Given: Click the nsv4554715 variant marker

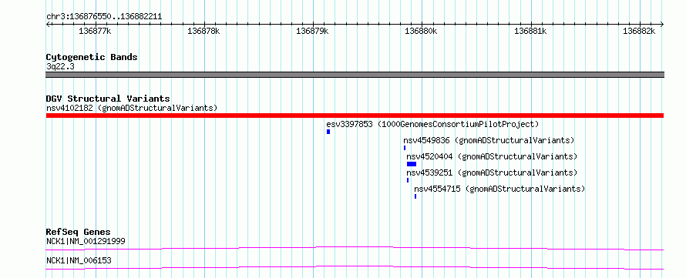Looking at the screenshot, I should coord(415,196).
